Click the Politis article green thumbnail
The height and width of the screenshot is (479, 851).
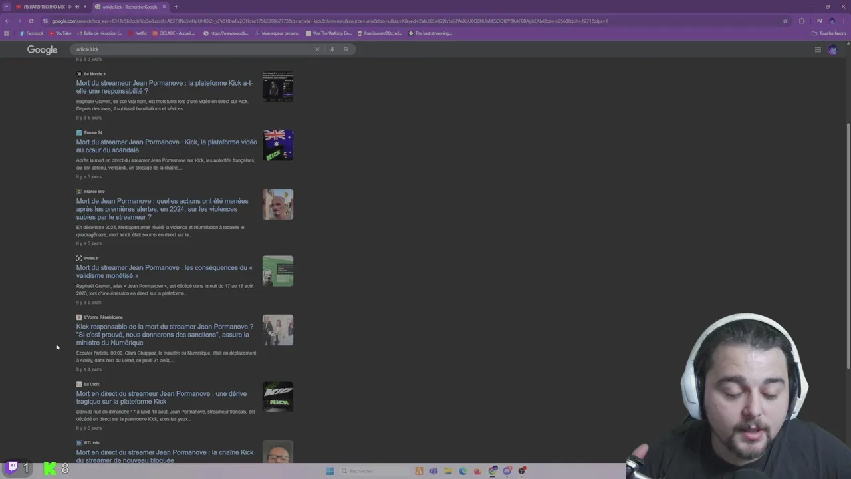(x=278, y=271)
